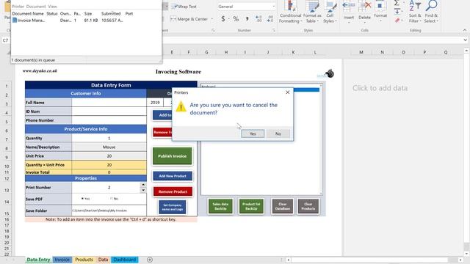Open Conditional Formatting in the ribbon
This screenshot has width=470, height=264.
click(x=290, y=12)
